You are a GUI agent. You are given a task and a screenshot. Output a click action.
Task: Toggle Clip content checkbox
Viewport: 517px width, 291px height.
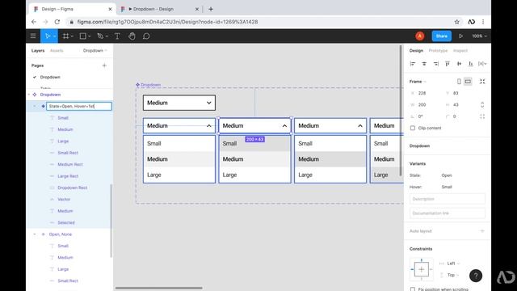pos(413,128)
